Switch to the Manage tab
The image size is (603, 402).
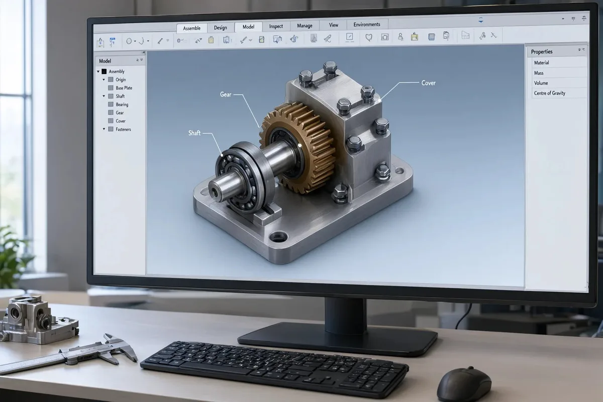pos(305,26)
